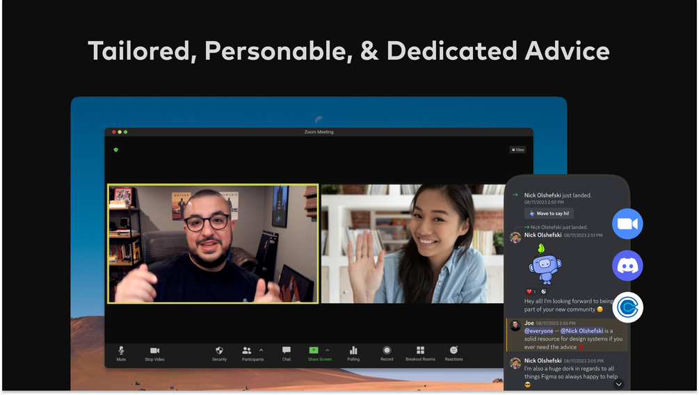Select the waving woman's video tile
This screenshot has height=395, width=699.
(x=413, y=244)
